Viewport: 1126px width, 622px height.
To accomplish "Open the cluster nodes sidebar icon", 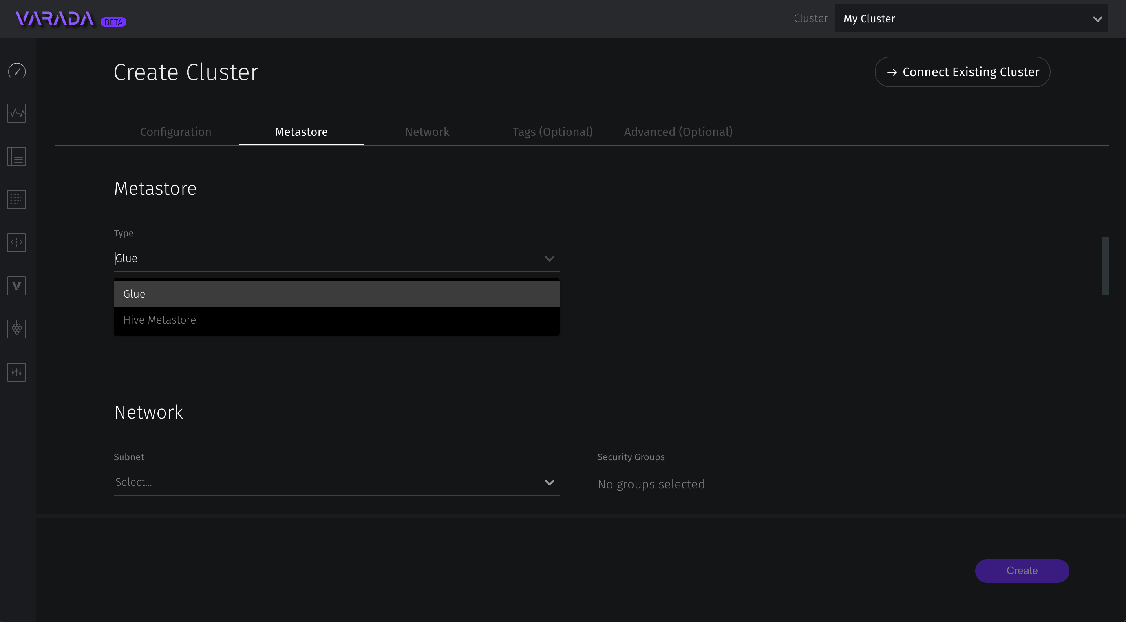I will (16, 329).
